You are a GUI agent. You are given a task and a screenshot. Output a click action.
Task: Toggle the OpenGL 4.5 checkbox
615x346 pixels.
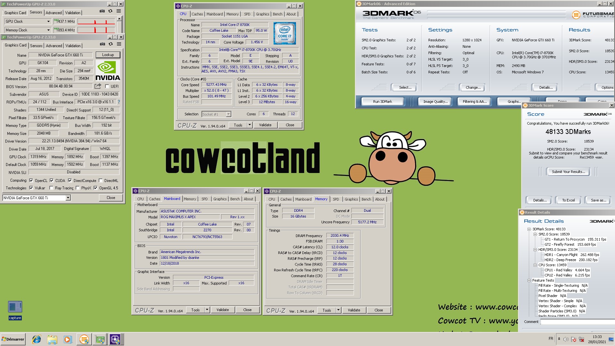95,188
